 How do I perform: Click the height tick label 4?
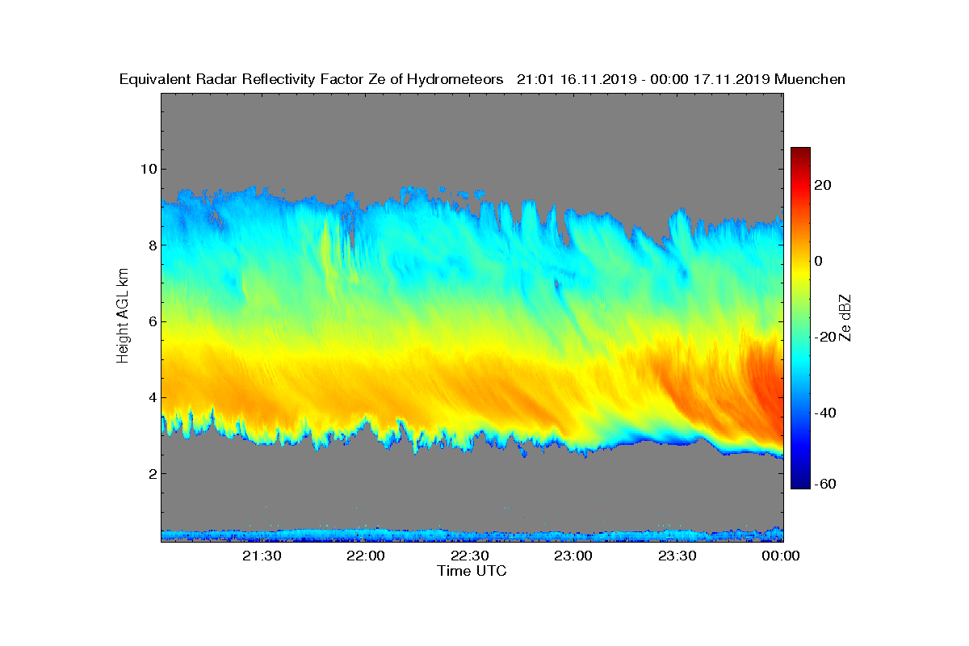click(x=151, y=397)
